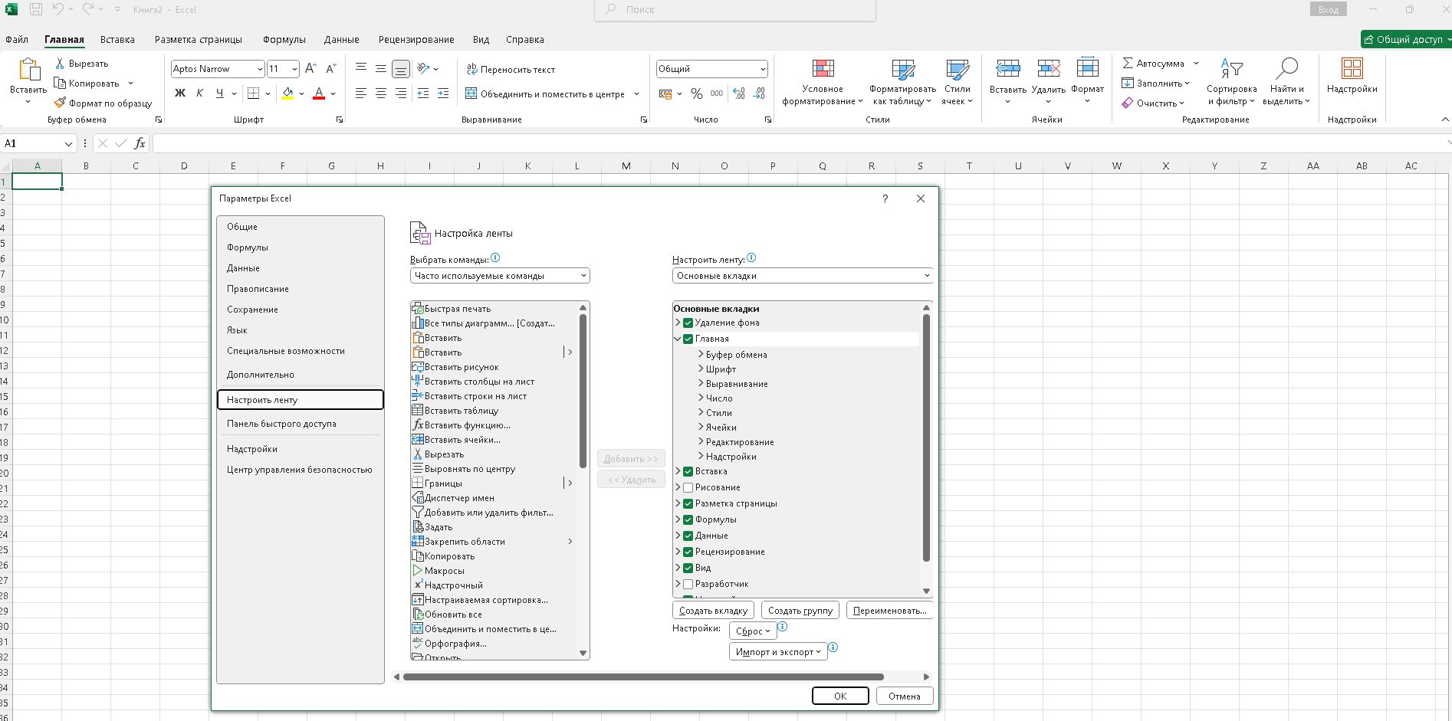This screenshot has height=721, width=1452.
Task: Click the Conditional Formatting icon in ribbon
Action: coord(823,69)
